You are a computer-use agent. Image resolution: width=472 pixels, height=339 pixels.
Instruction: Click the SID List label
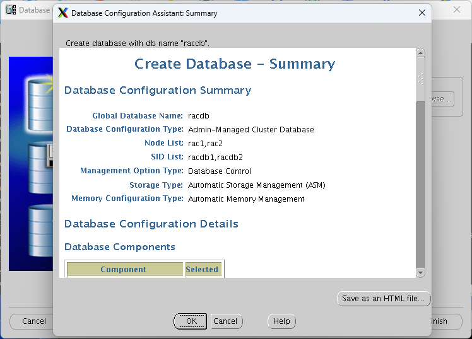(167, 156)
